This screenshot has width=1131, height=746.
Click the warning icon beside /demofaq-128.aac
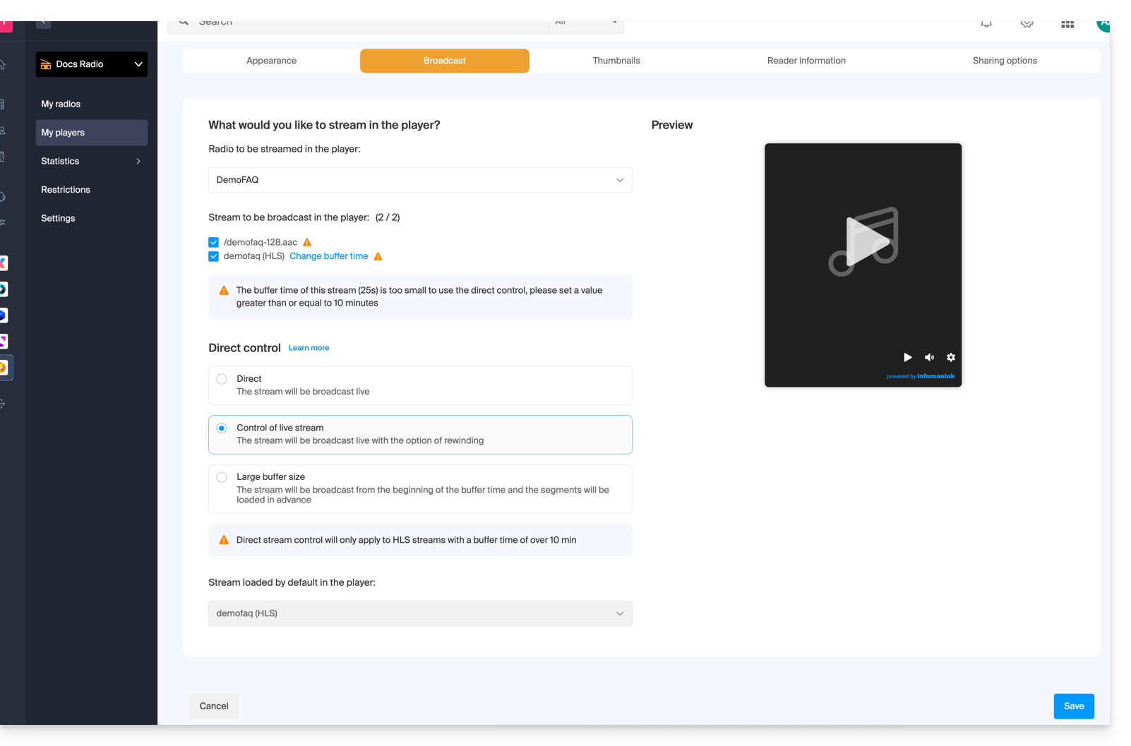coord(307,242)
